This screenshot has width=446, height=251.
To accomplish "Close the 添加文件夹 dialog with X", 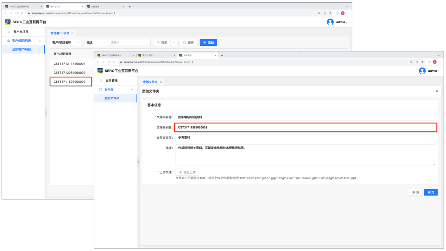I will [x=437, y=91].
